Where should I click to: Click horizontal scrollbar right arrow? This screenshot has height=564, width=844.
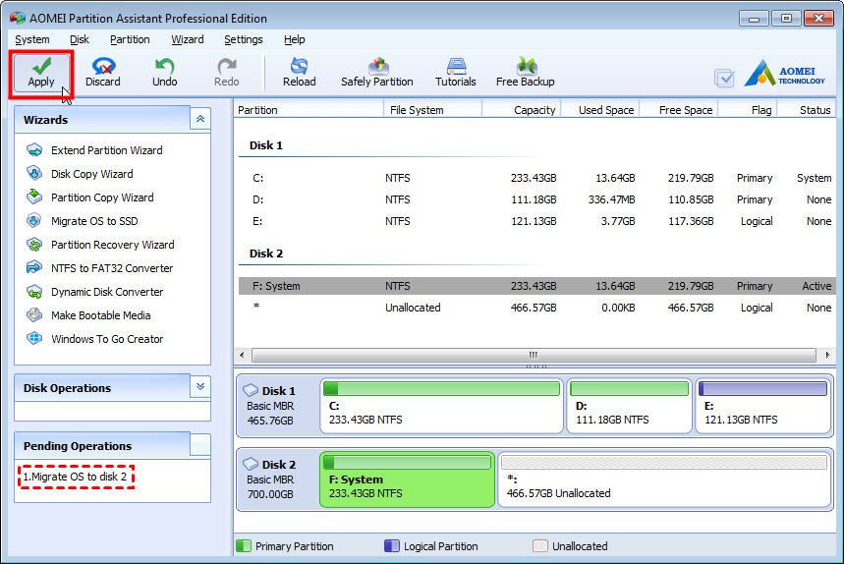tap(827, 355)
